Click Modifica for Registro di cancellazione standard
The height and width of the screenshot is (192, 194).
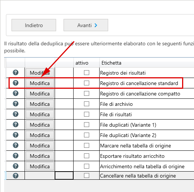pos(40,83)
